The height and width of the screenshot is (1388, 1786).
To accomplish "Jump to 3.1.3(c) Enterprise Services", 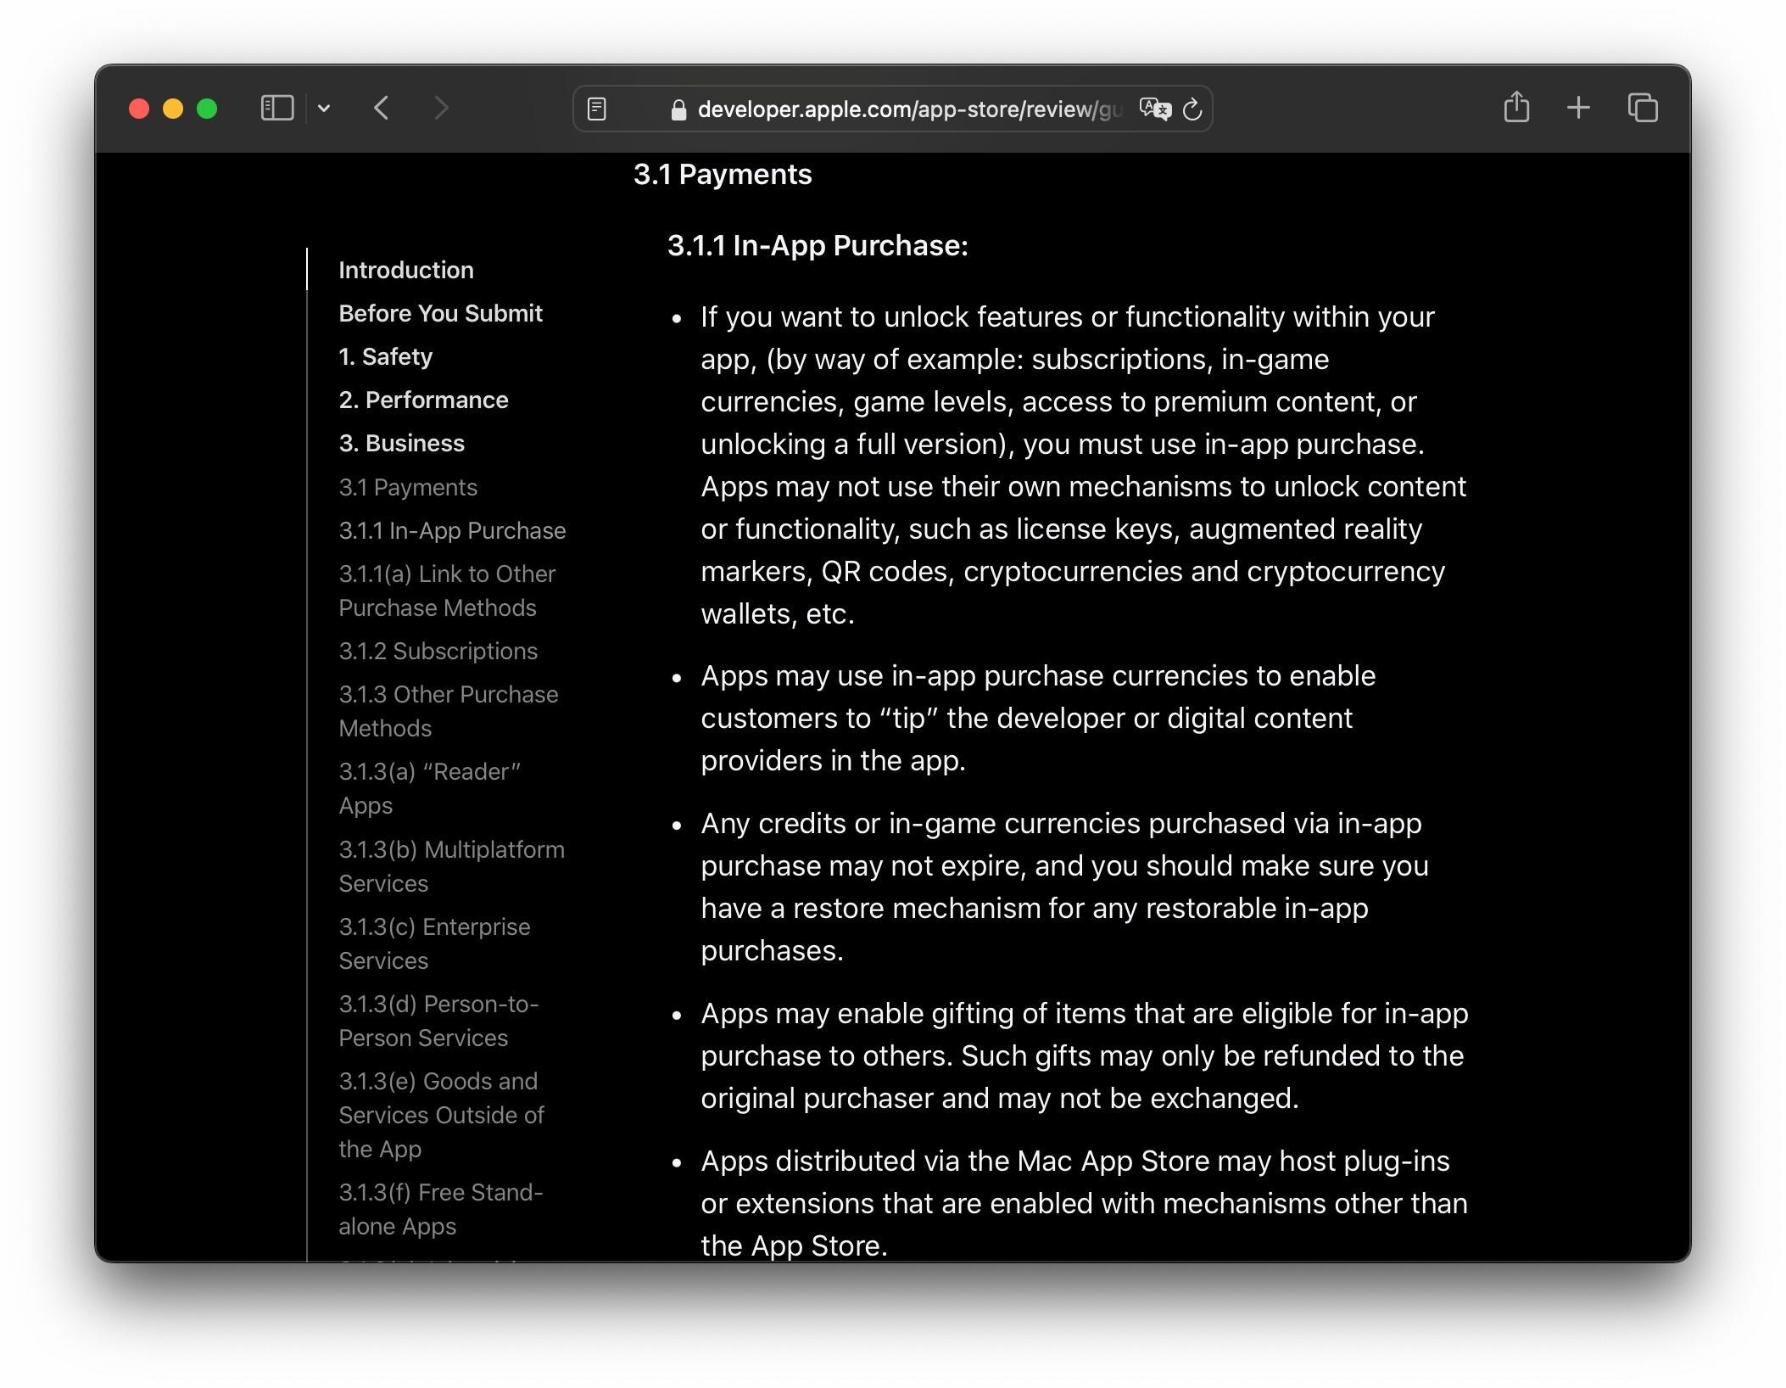I will pyautogui.click(x=434, y=943).
